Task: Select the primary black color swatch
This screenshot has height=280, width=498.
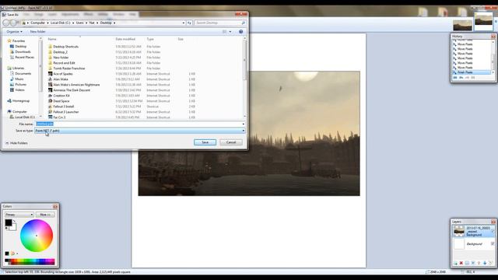Action: [9, 222]
